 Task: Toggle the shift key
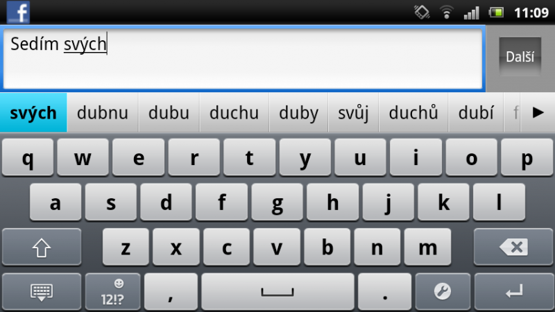(x=42, y=247)
